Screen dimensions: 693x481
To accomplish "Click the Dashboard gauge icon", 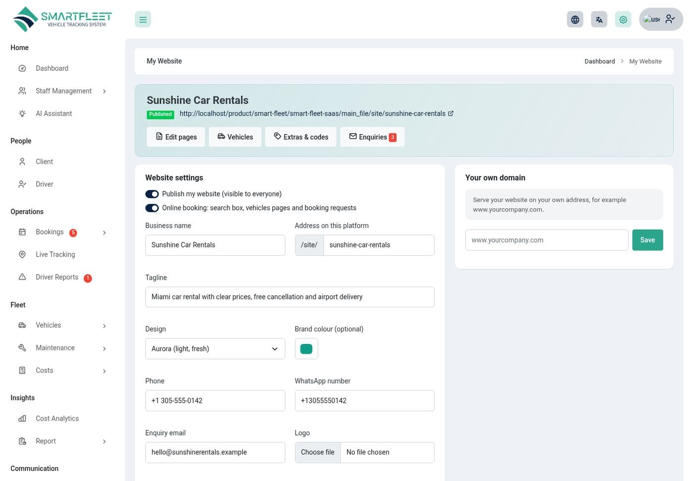I will (22, 68).
